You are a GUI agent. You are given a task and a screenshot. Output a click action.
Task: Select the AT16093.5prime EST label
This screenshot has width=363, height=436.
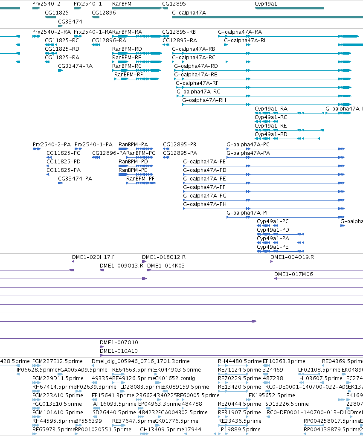coord(114,404)
